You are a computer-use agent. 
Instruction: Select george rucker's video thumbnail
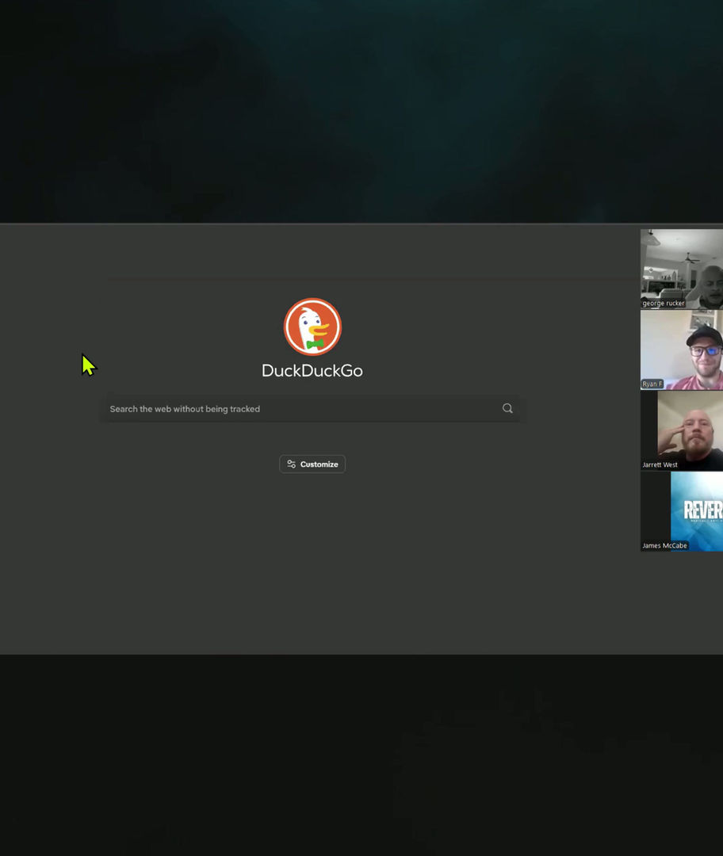pyautogui.click(x=682, y=269)
